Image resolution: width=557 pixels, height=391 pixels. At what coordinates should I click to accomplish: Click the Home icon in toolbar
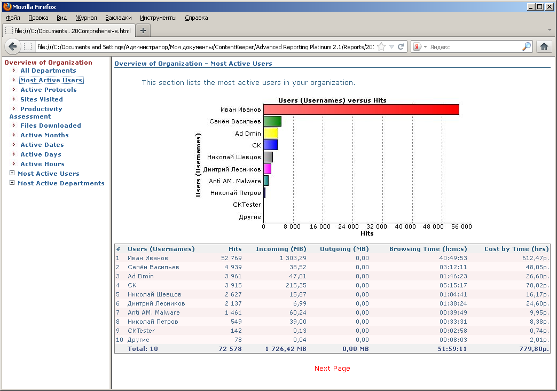[x=544, y=46]
